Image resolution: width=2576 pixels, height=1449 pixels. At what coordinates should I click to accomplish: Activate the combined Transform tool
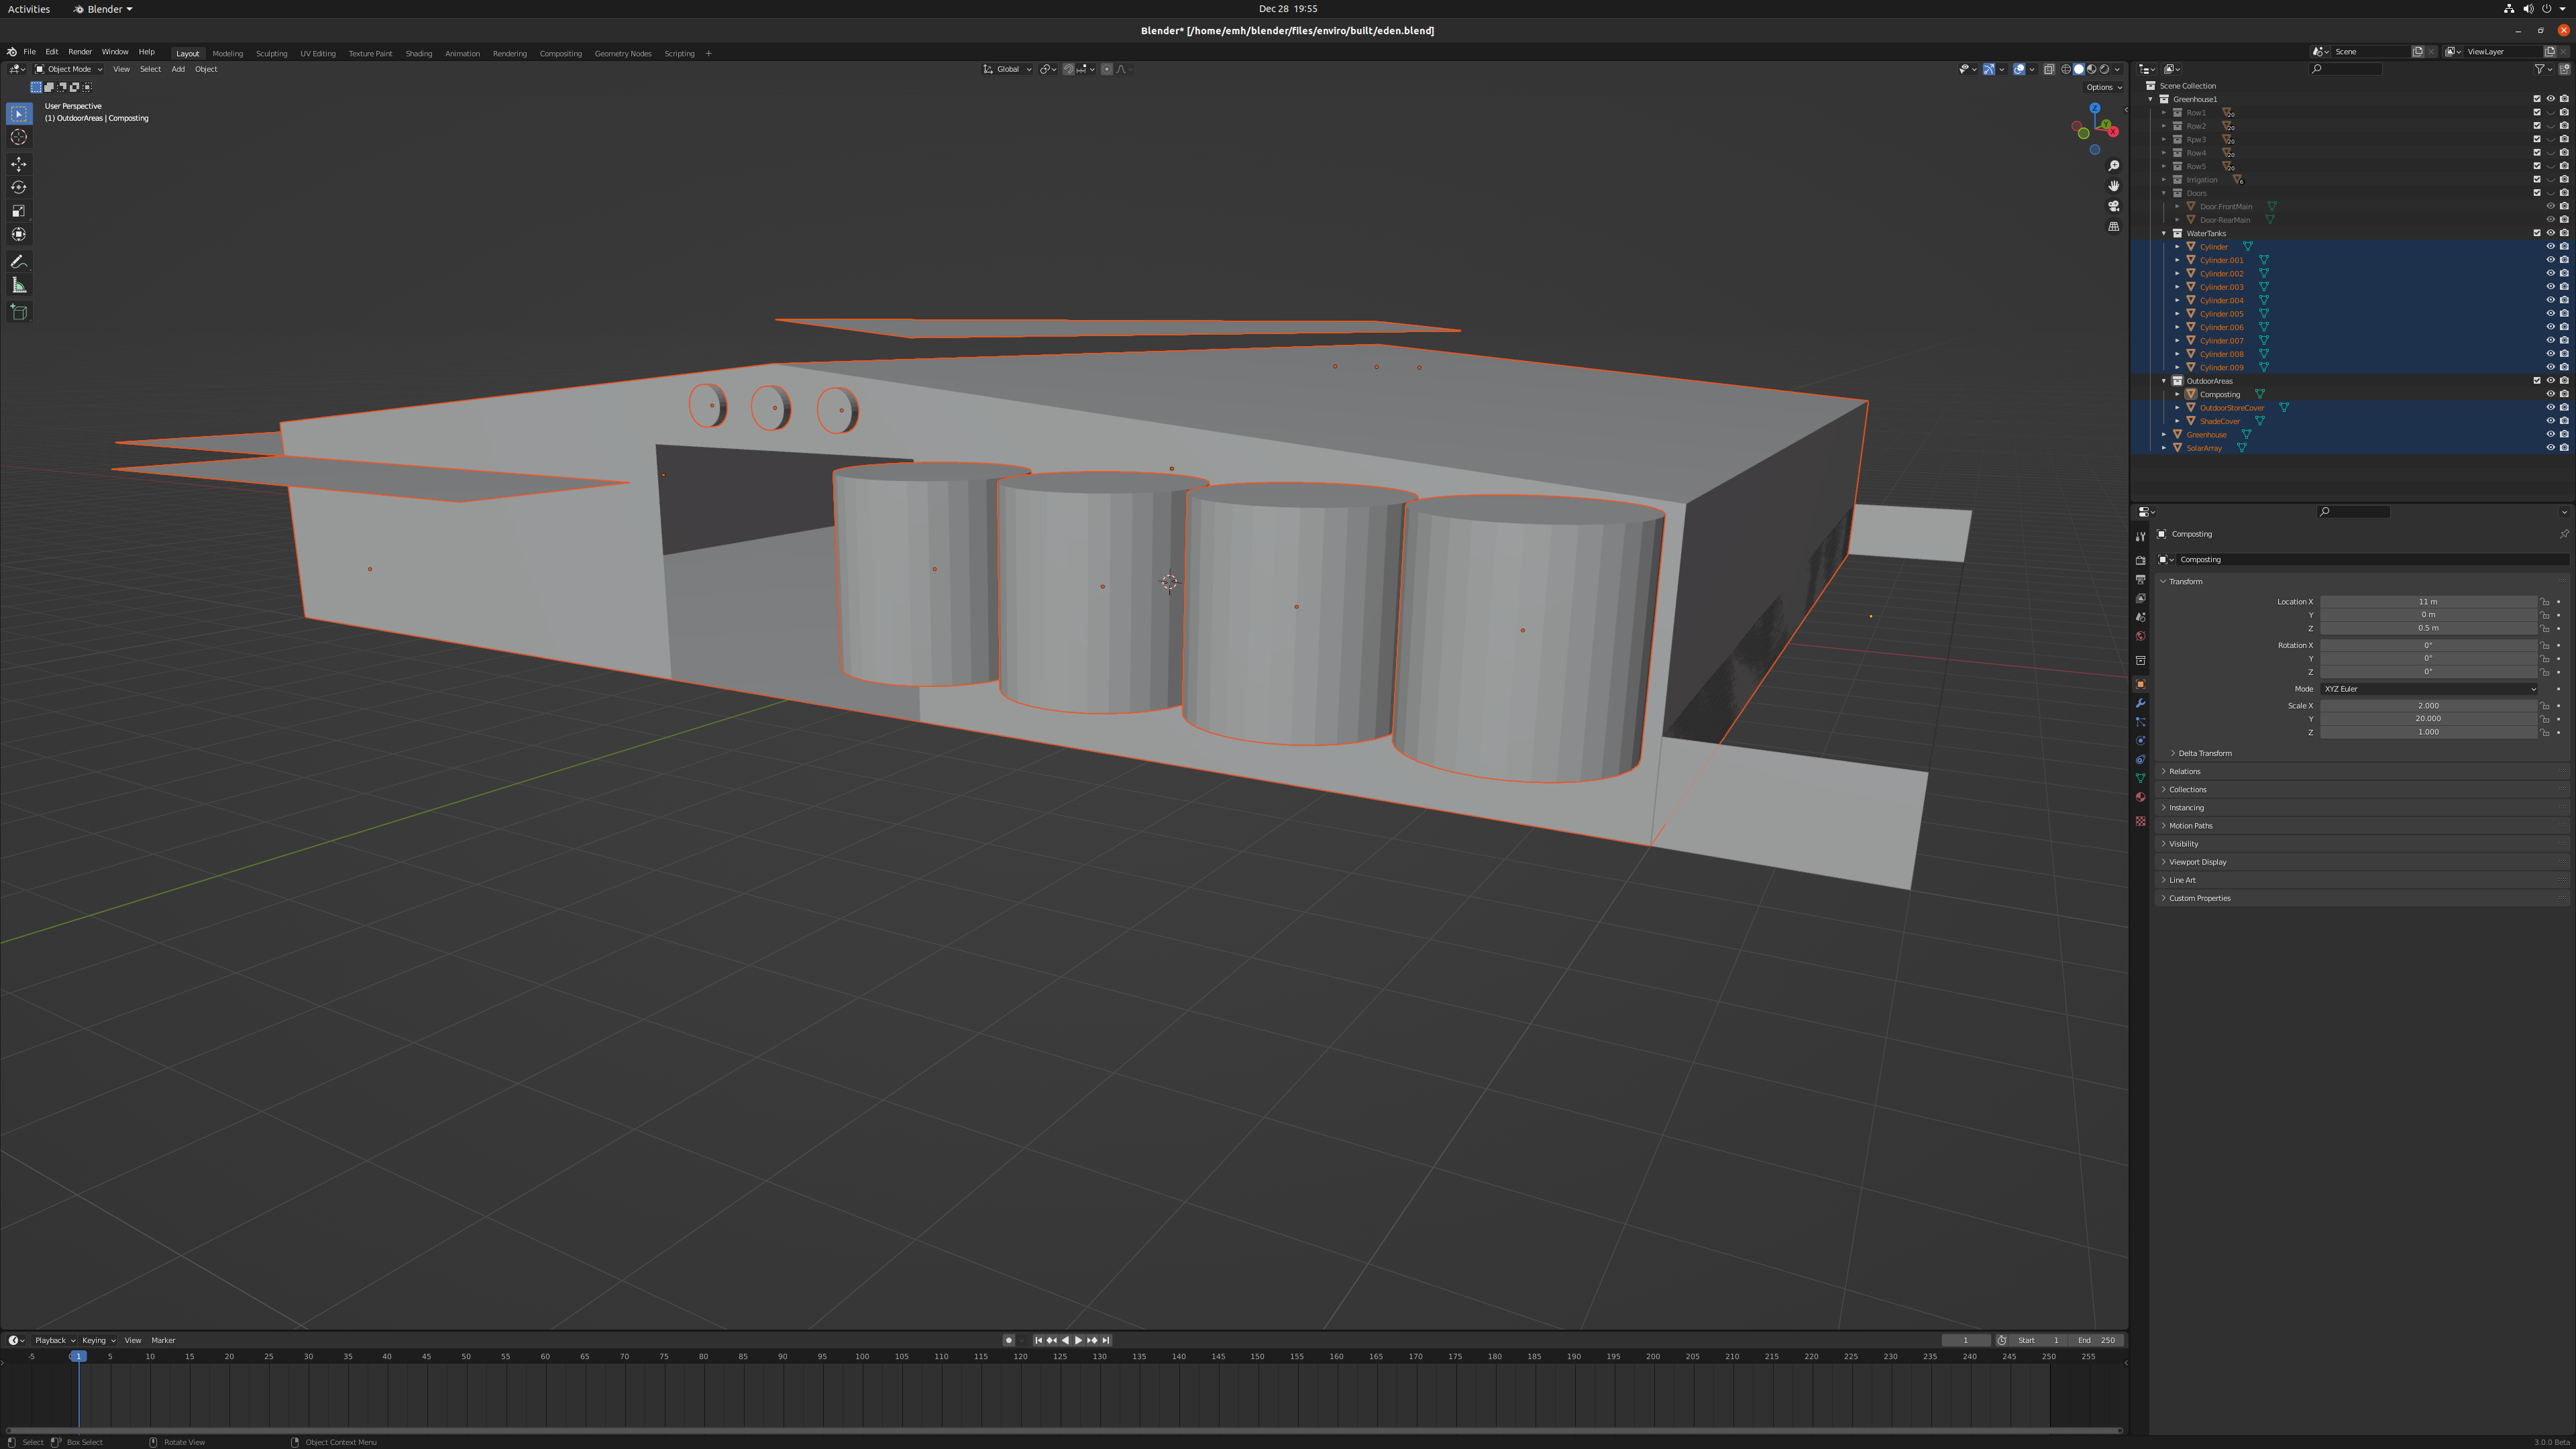(x=19, y=234)
